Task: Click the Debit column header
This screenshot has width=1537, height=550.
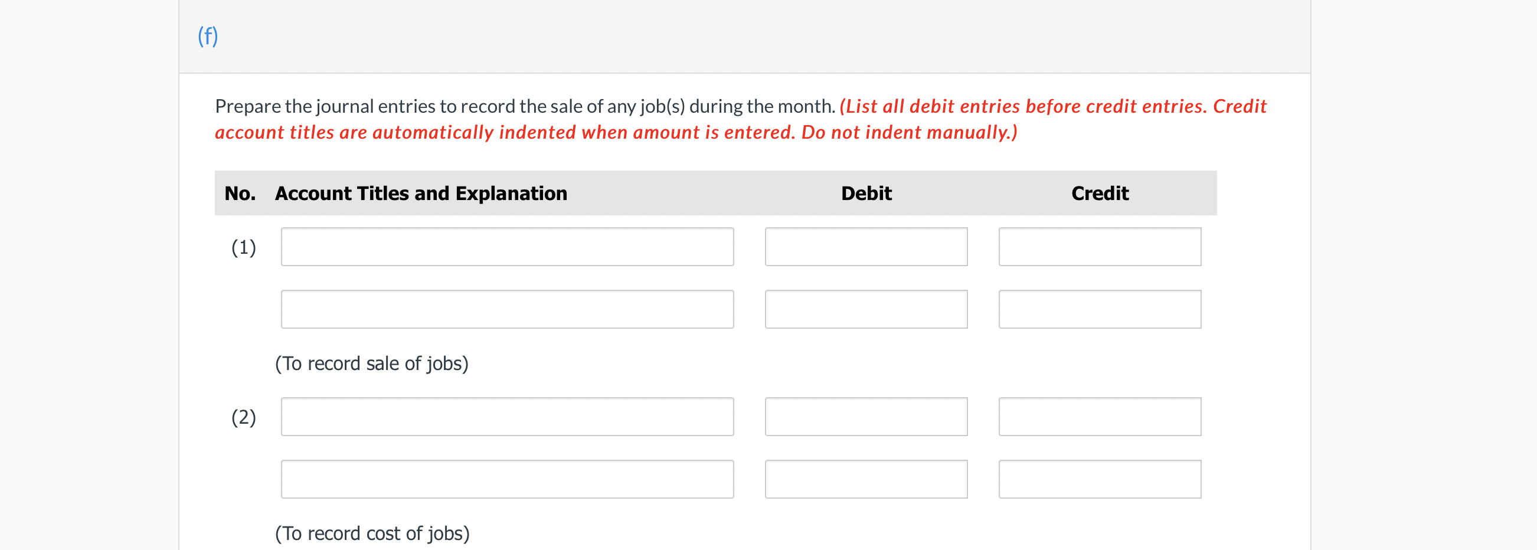Action: point(866,193)
